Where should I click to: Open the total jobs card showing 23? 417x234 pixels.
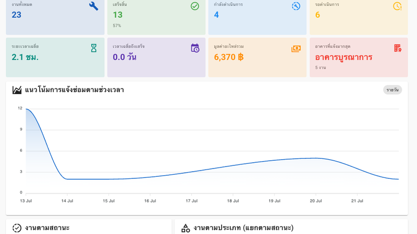[55, 17]
